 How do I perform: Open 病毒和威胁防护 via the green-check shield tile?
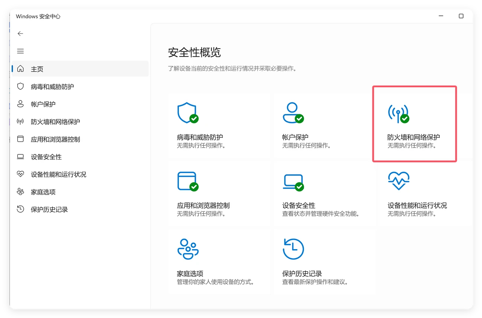pos(188,113)
